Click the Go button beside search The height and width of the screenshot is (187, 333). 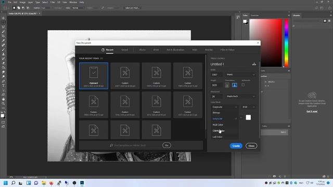pos(166,145)
